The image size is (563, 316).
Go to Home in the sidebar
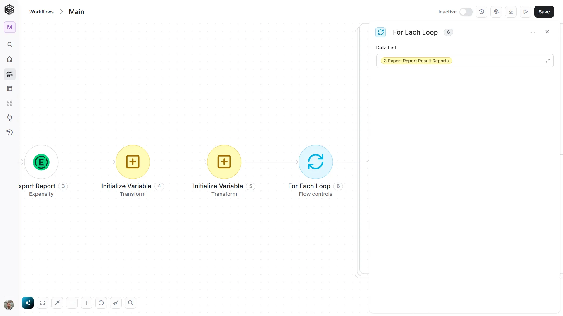(10, 59)
